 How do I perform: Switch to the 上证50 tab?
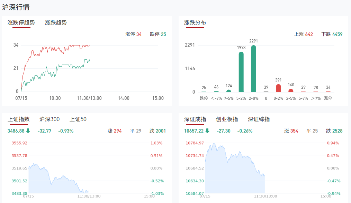point(78,119)
